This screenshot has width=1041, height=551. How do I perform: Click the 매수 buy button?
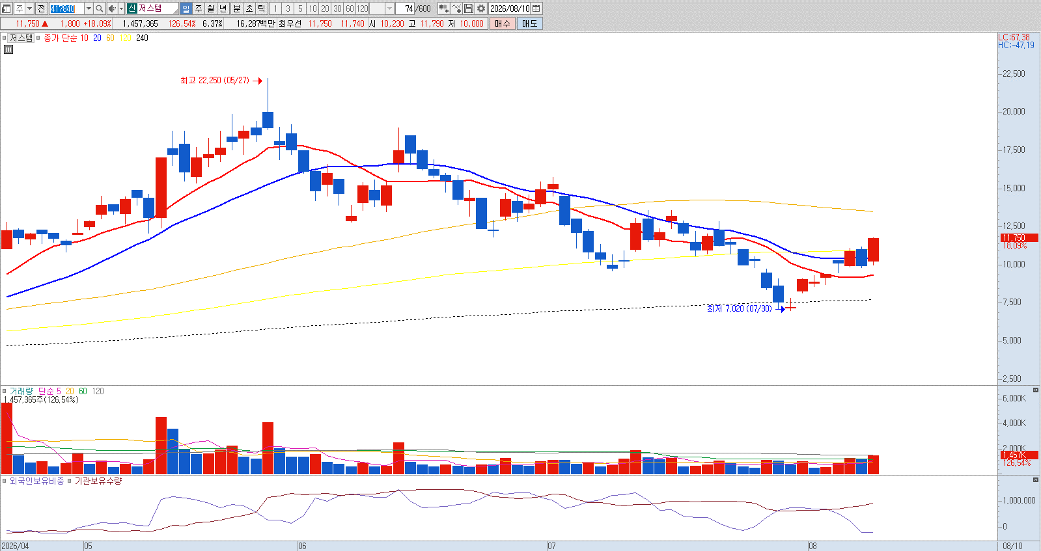coord(503,23)
